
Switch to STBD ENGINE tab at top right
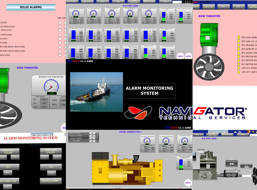click(x=207, y=6)
